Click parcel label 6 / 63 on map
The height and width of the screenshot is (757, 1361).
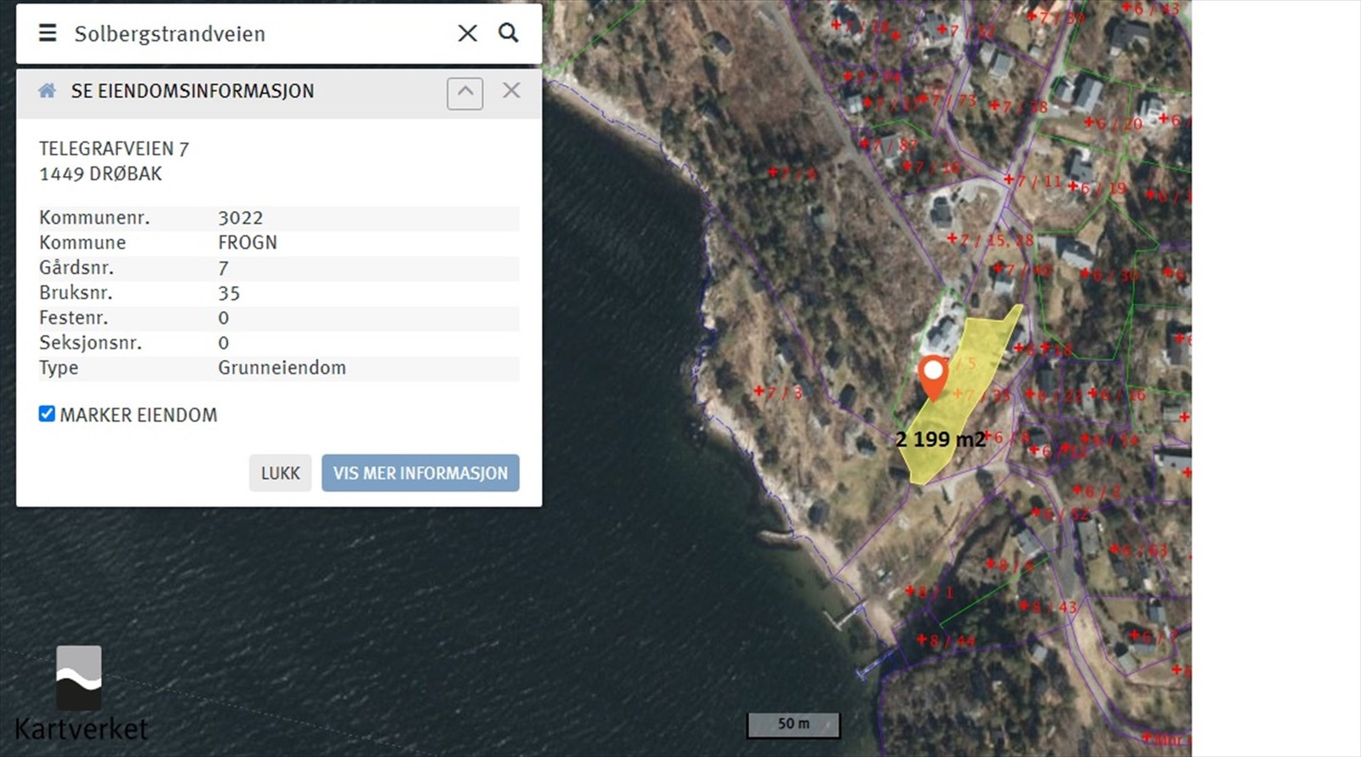pos(1139,550)
